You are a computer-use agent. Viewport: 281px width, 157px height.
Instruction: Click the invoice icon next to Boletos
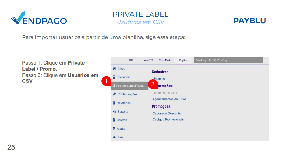tap(114, 120)
